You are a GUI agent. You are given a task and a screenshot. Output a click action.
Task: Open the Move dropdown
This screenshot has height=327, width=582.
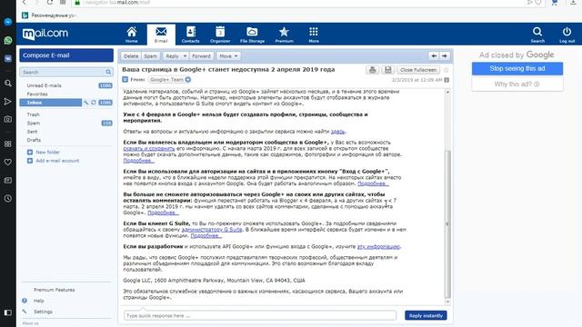[228, 56]
